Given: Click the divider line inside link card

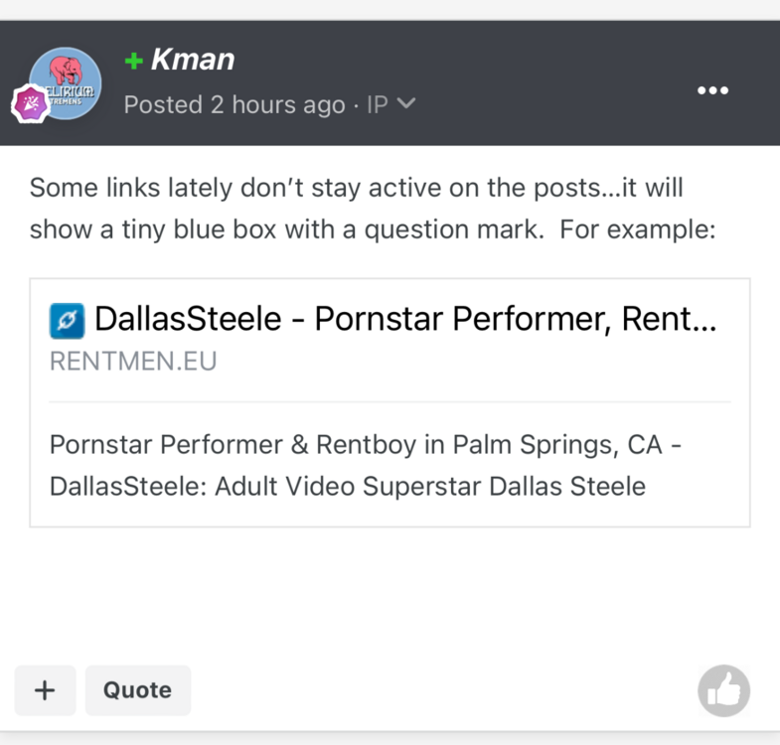Looking at the screenshot, I should pos(390,402).
